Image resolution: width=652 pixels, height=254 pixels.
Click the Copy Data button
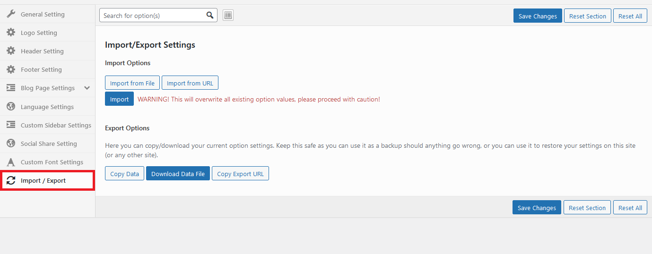point(124,174)
